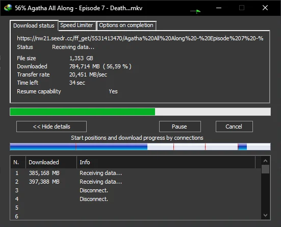Minimize the download window
Screen dimensions: 281x227
click(219, 8)
